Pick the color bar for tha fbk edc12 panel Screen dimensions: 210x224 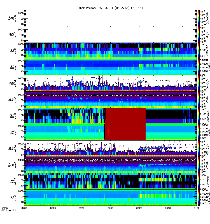199,51
